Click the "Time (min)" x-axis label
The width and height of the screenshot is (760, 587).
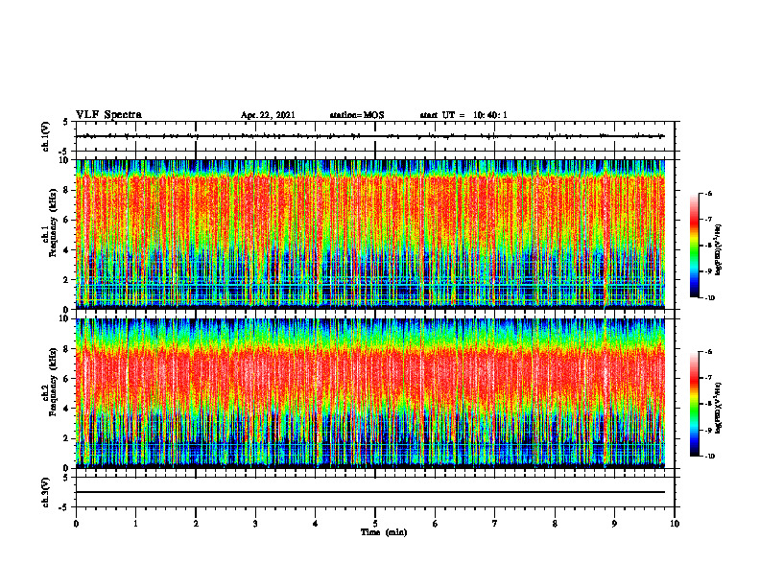[x=384, y=532]
